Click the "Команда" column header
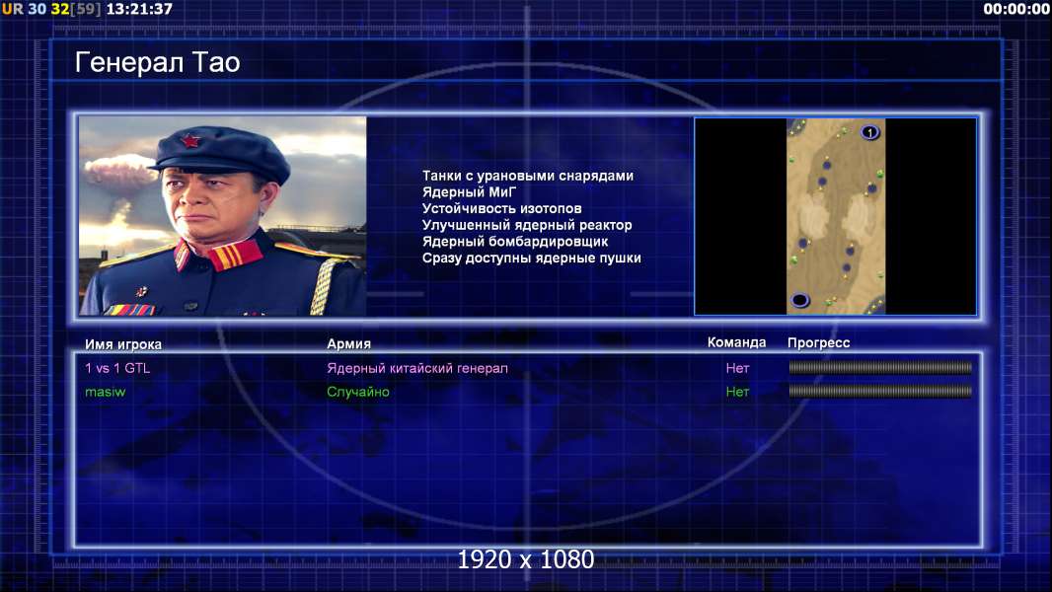The height and width of the screenshot is (592, 1052). coord(736,342)
